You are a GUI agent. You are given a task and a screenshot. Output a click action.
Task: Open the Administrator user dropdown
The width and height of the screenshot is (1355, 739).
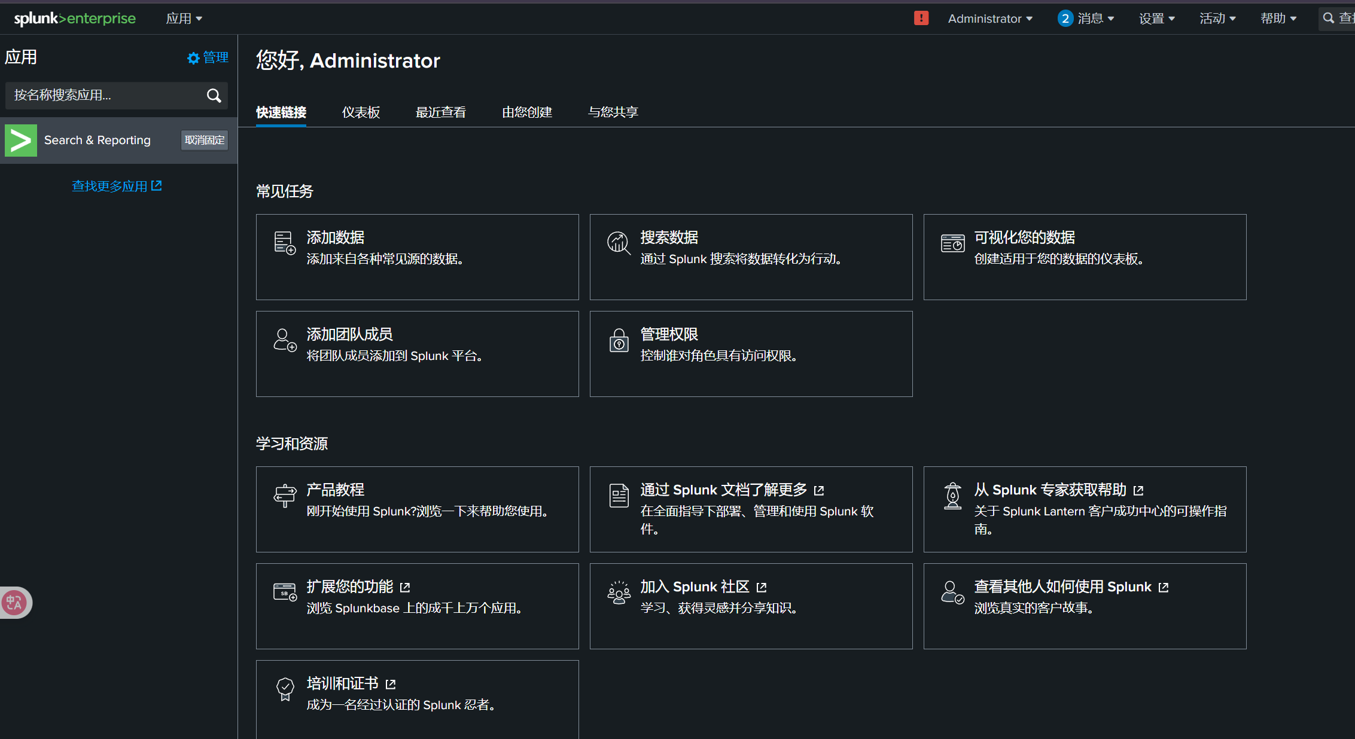(990, 19)
